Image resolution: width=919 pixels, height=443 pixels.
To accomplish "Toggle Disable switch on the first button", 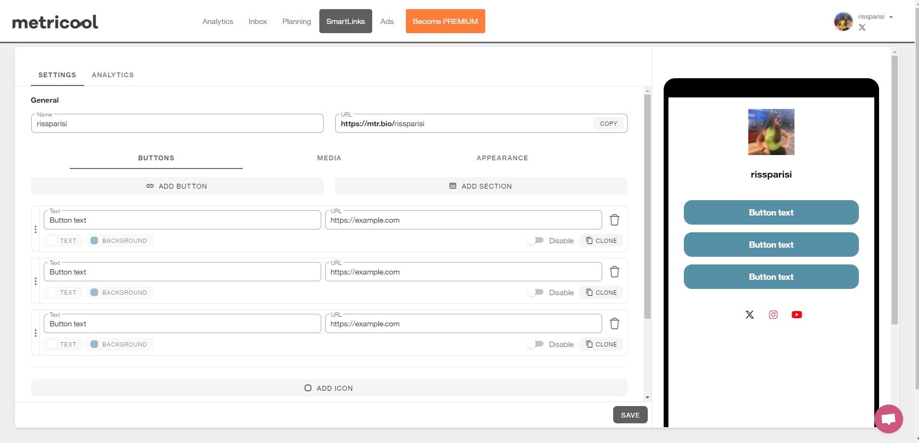I will [535, 240].
